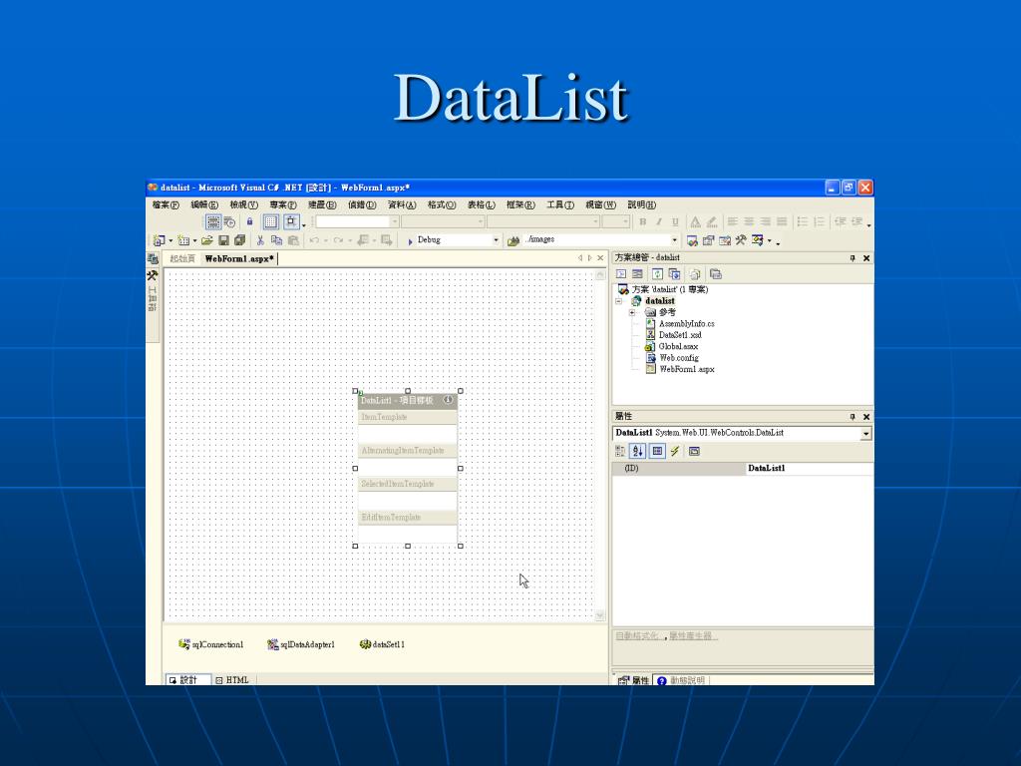Click the Undo arrow icon

314,240
